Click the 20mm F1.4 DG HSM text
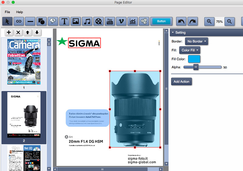This screenshot has width=243, height=171. pos(86,142)
